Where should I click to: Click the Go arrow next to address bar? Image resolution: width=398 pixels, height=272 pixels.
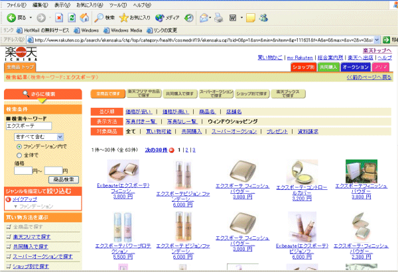pos(386,40)
